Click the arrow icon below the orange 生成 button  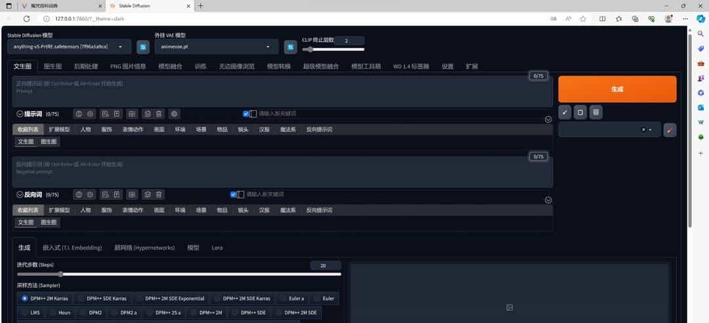click(x=565, y=112)
